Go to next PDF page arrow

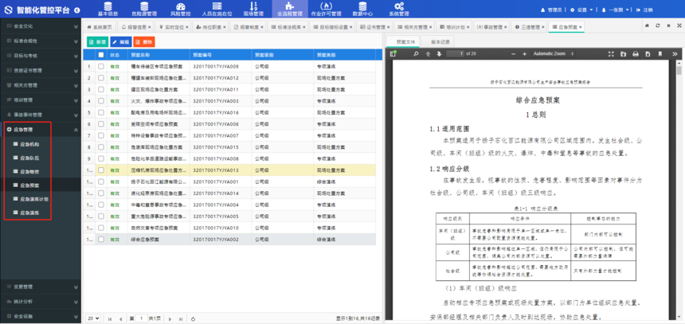point(439,54)
